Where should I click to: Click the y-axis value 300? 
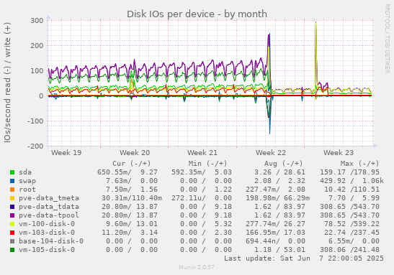pyautogui.click(x=37, y=21)
